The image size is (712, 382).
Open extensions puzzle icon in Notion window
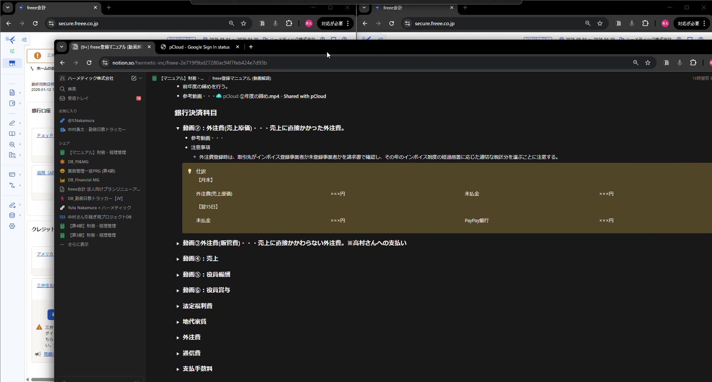tap(693, 63)
